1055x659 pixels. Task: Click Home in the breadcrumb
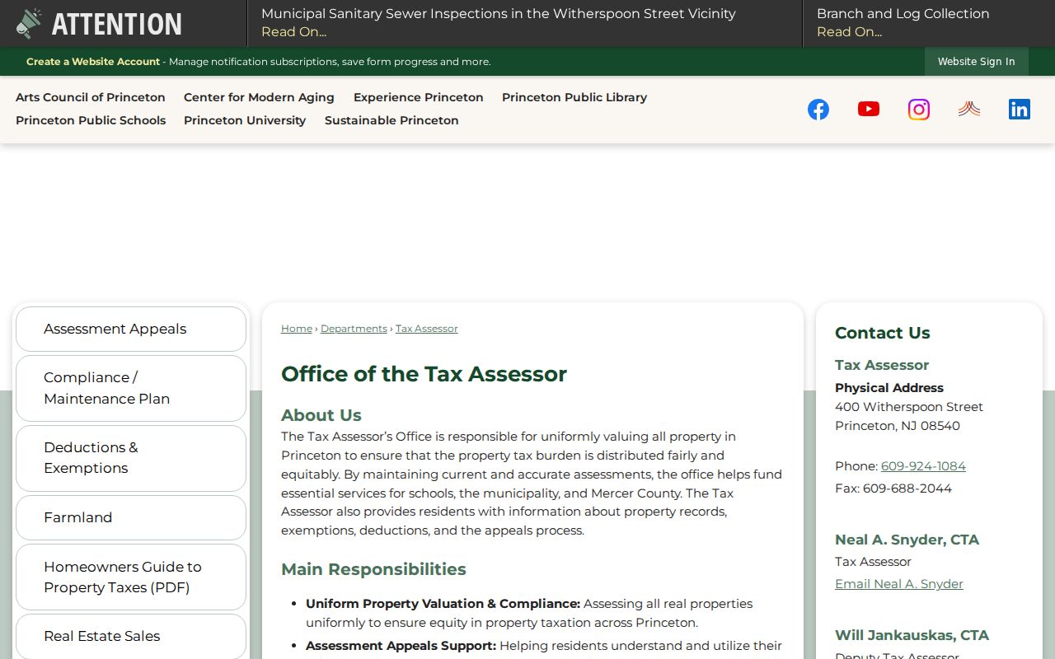click(x=297, y=329)
